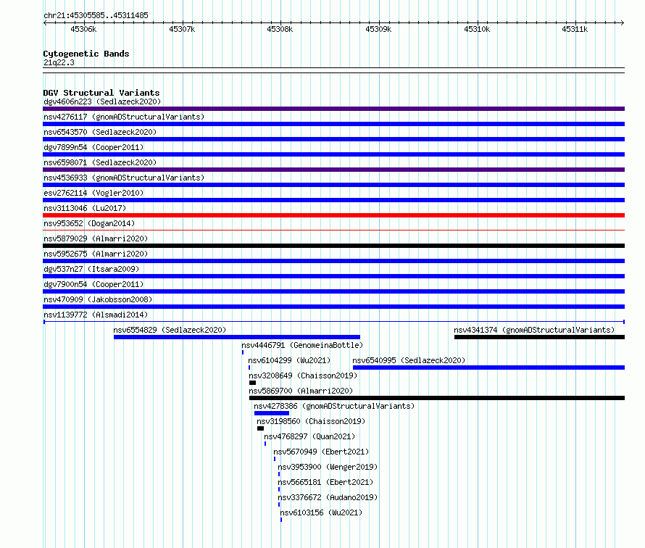Select the nsv5952675 (Almarri2020) label
The image size is (645, 548).
tap(96, 254)
